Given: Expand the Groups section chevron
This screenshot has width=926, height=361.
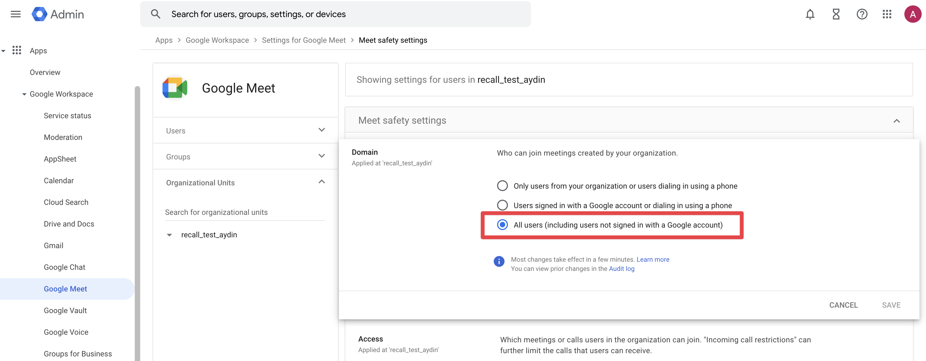Looking at the screenshot, I should (322, 156).
